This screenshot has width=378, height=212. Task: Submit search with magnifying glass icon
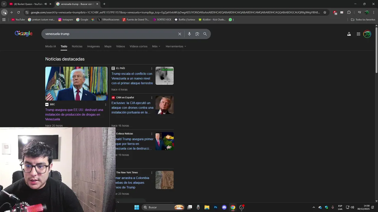tap(205, 34)
